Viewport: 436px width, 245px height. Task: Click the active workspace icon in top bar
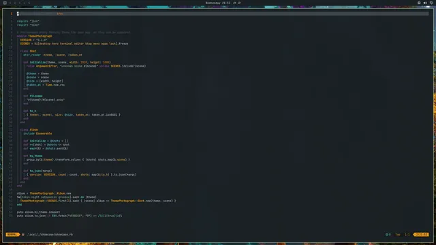pos(5,3)
